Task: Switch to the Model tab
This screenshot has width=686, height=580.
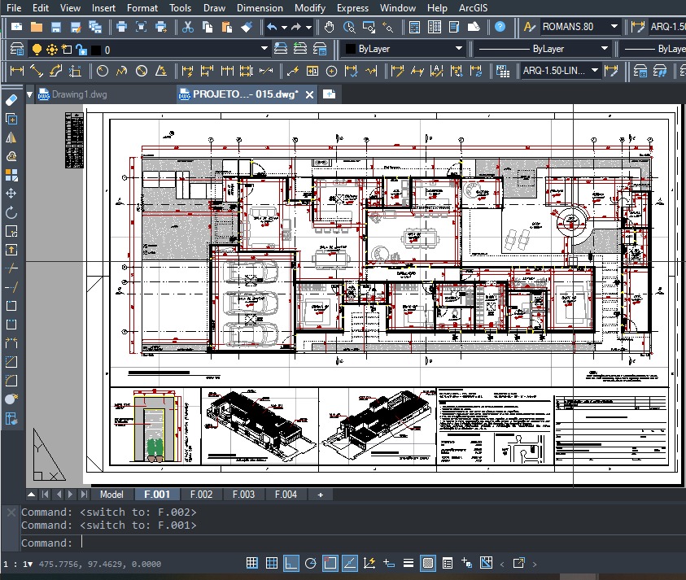Action: point(111,494)
